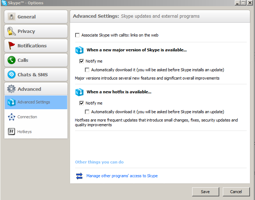Screen dimensions: 255x200
Task: Click the blue swap arrows icon
Action: [x=79, y=176]
